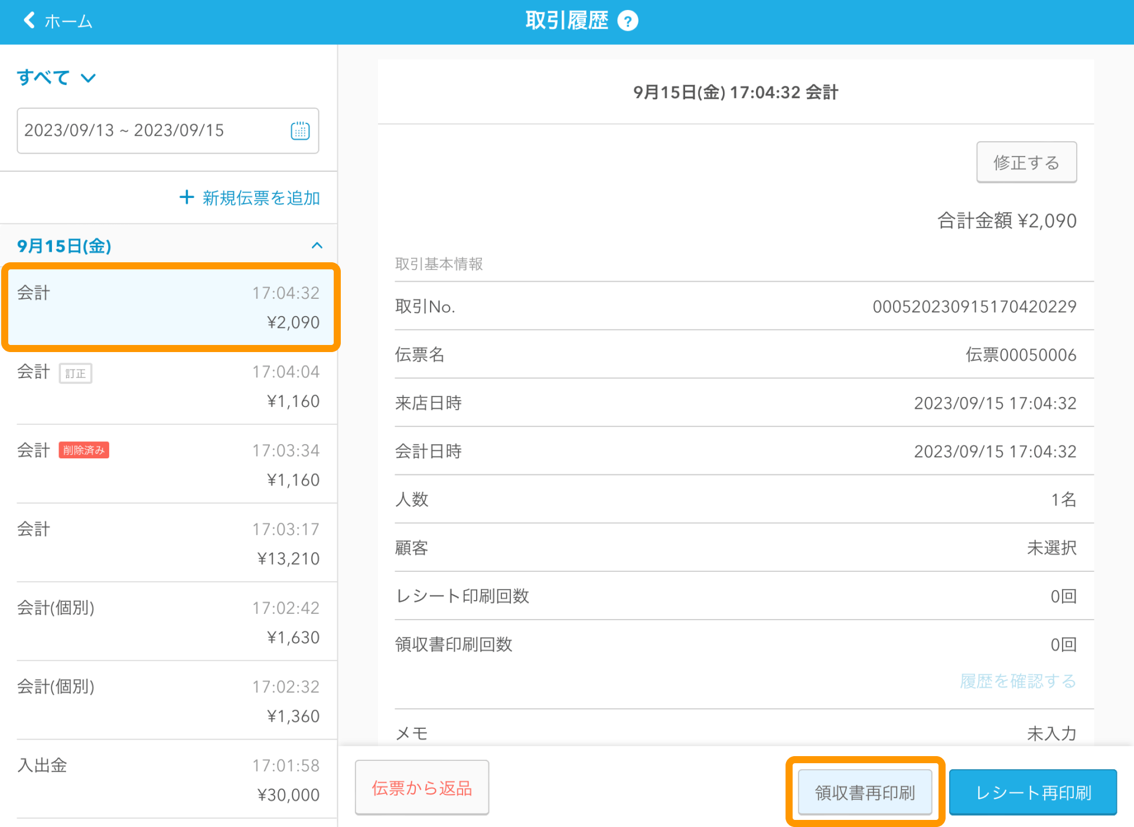Open the すべて filter dropdown
Image resolution: width=1134 pixels, height=827 pixels.
pyautogui.click(x=56, y=77)
